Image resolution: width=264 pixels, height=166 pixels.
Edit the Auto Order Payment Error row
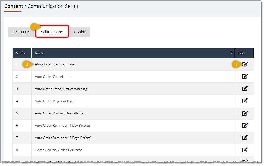coord(245,101)
